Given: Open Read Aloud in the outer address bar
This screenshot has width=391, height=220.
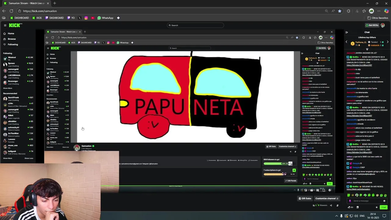Looking at the screenshot, I should click(333, 11).
